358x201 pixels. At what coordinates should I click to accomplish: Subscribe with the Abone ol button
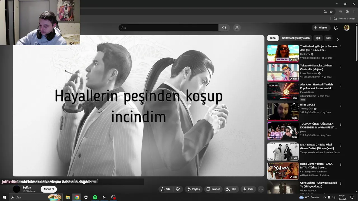click(49, 189)
